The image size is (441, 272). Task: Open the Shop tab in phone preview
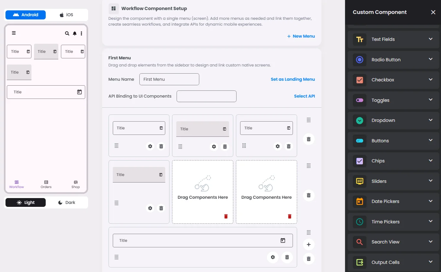pos(75,184)
